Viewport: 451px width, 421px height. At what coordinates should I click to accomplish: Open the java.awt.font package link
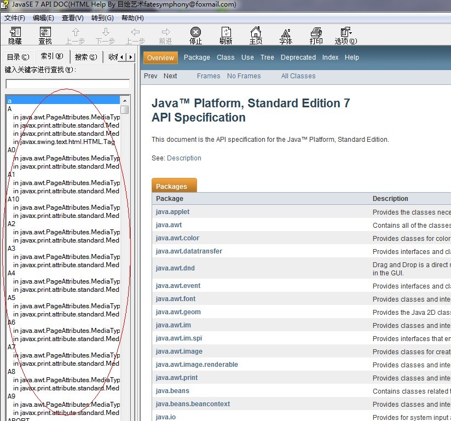176,299
